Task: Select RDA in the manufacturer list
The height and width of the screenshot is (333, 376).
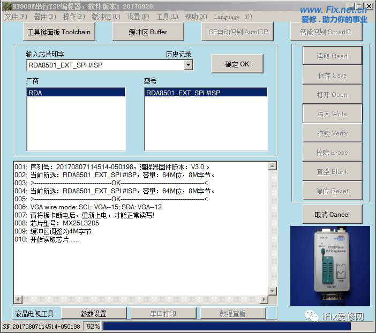Action: (x=76, y=93)
